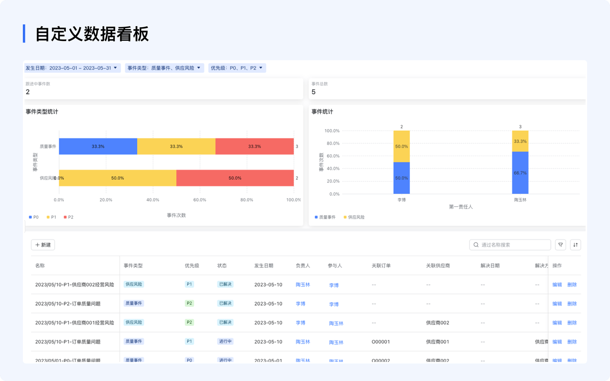Screen dimensions: 610x381
Task: Click the 状态 column header
Action: click(222, 266)
